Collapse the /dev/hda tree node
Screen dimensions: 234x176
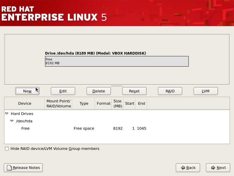(x=12, y=121)
